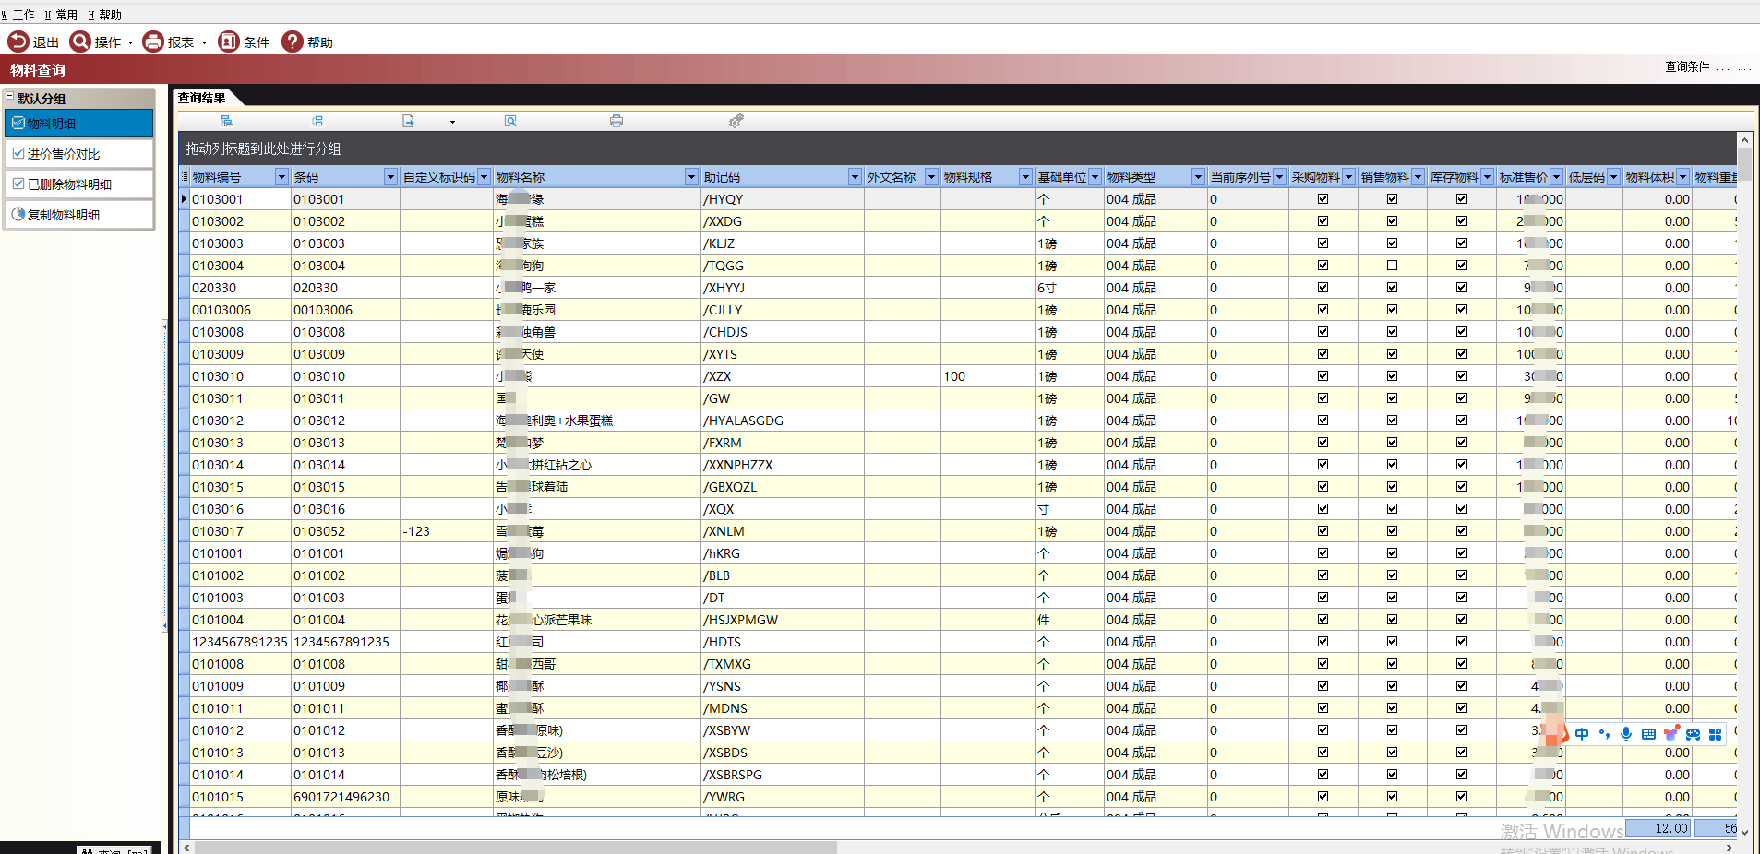Click the 退出 (exit) toolbar icon

[18, 42]
